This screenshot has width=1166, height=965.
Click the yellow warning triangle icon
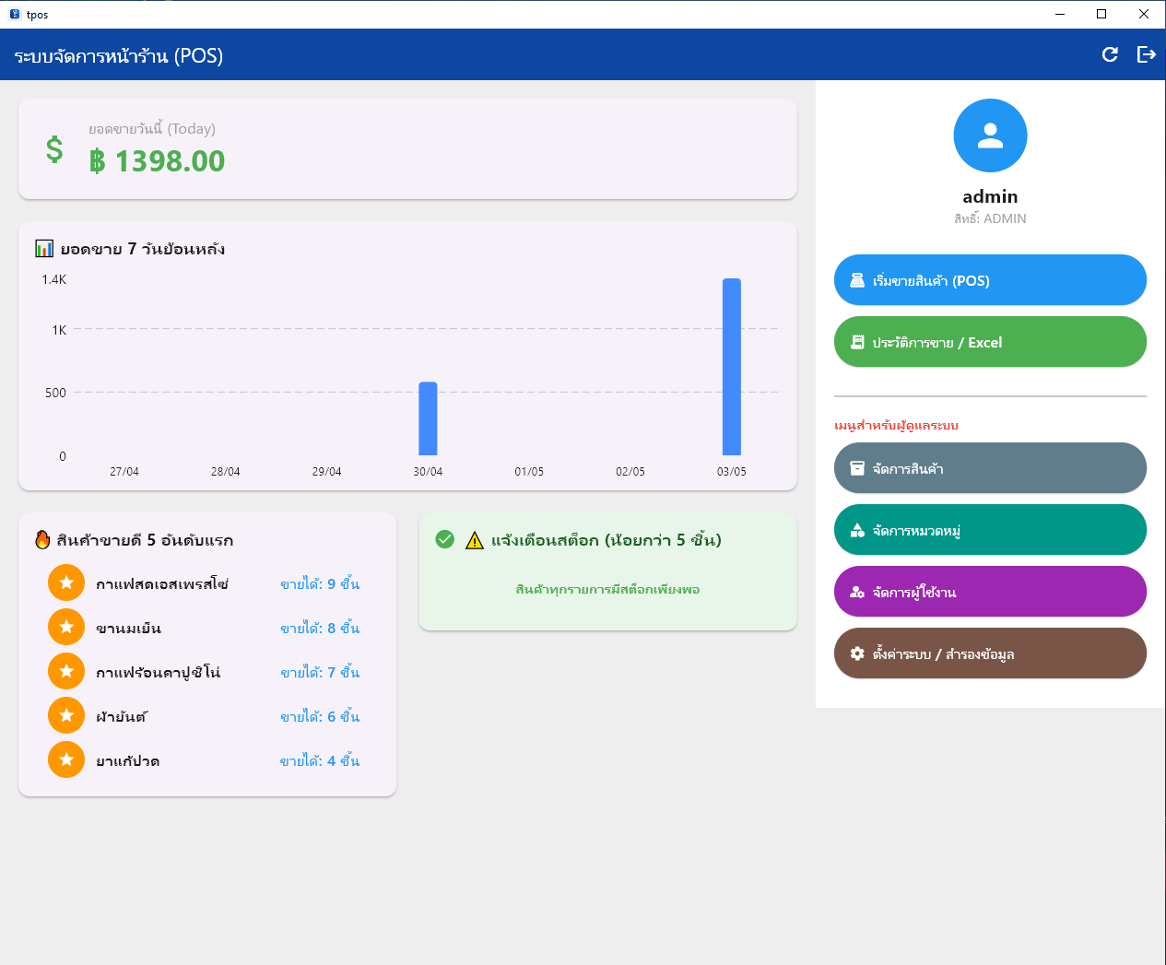click(475, 540)
